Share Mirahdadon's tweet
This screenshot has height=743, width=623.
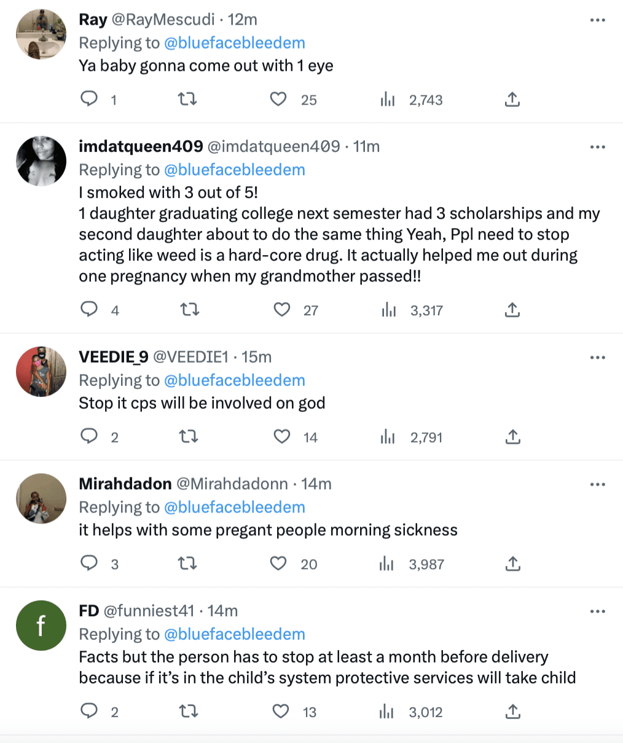tap(513, 564)
